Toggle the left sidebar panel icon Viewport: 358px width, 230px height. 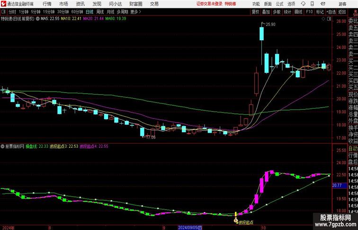(3, 12)
